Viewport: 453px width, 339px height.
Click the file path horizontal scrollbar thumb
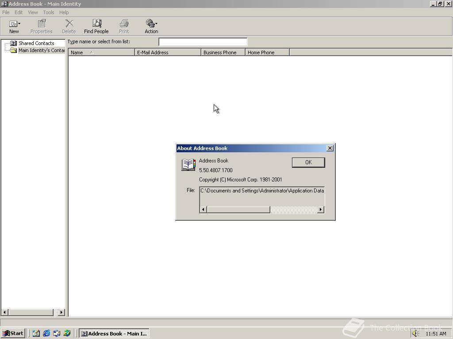point(238,210)
